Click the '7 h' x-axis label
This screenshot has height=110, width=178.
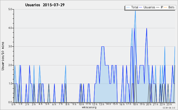click(x=61, y=104)
